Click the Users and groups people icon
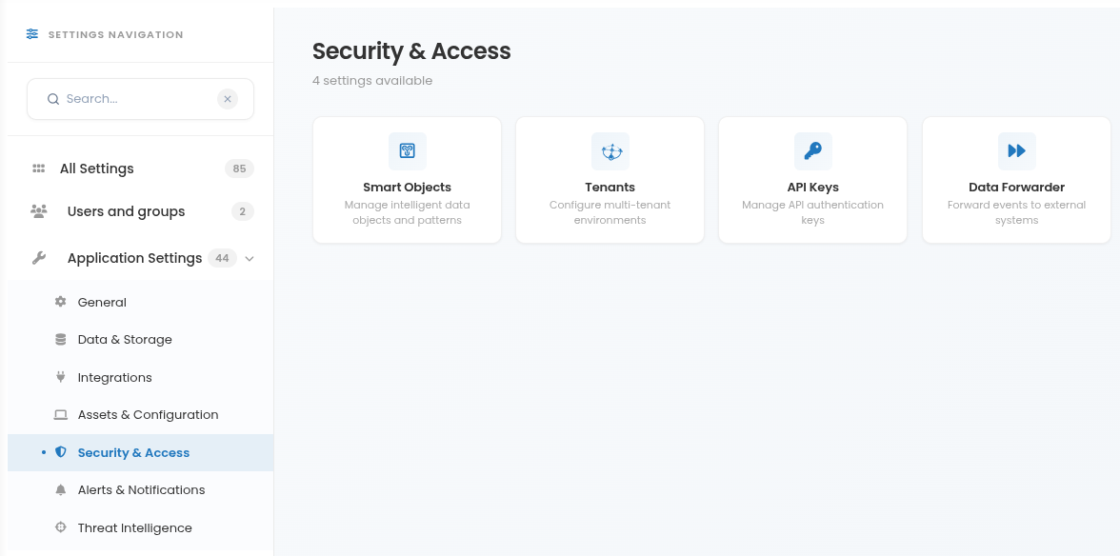 click(x=38, y=211)
